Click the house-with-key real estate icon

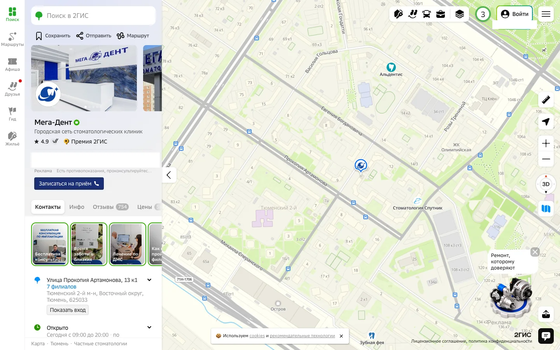[x=399, y=14]
